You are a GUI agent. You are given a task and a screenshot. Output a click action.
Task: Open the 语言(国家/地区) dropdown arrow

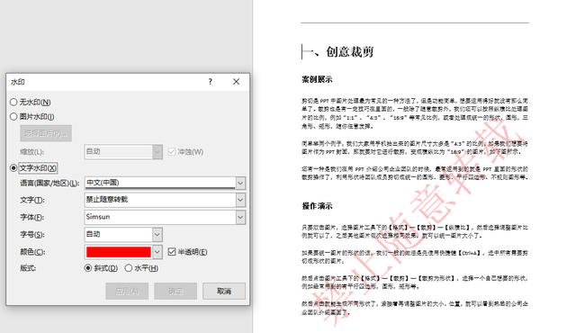click(x=240, y=183)
